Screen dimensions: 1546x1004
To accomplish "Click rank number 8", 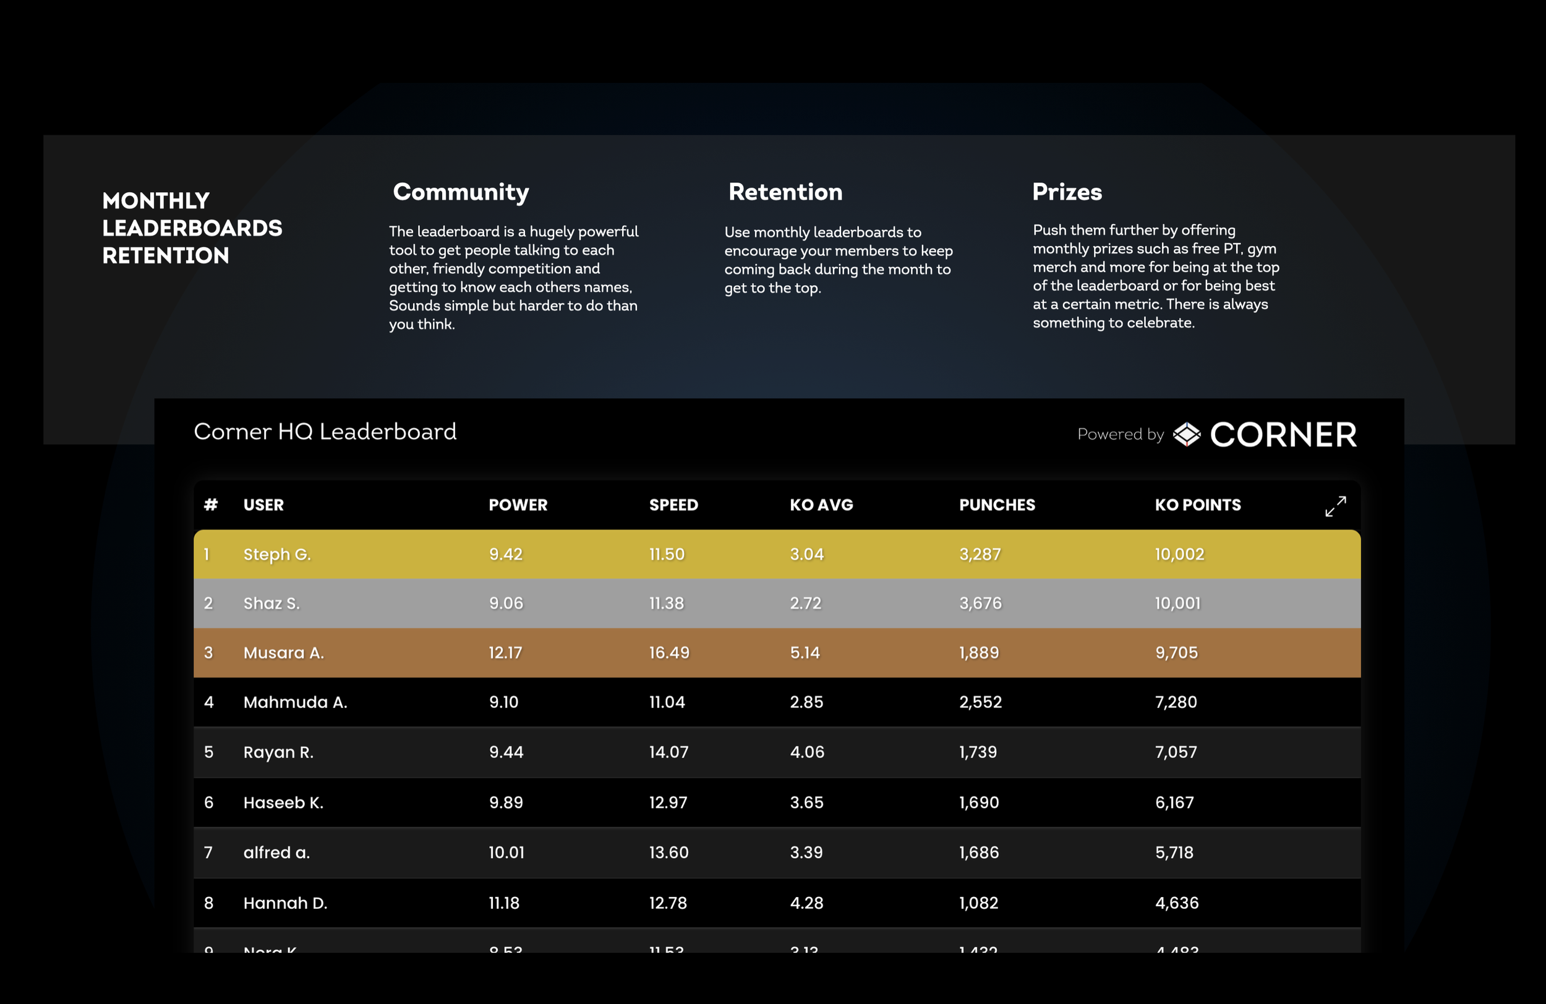I will pos(208,903).
